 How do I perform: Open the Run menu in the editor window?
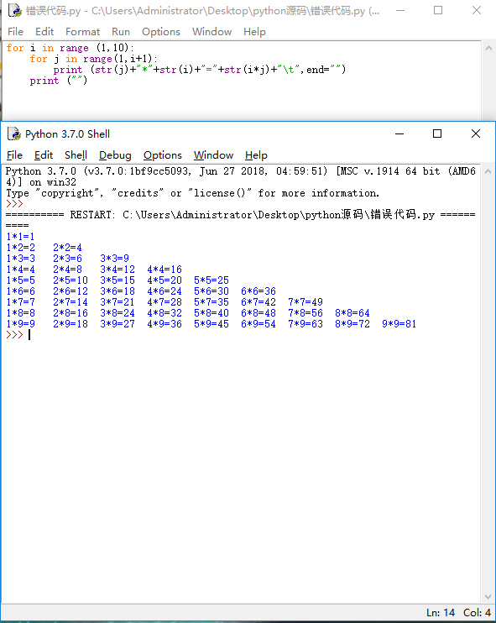tap(121, 32)
